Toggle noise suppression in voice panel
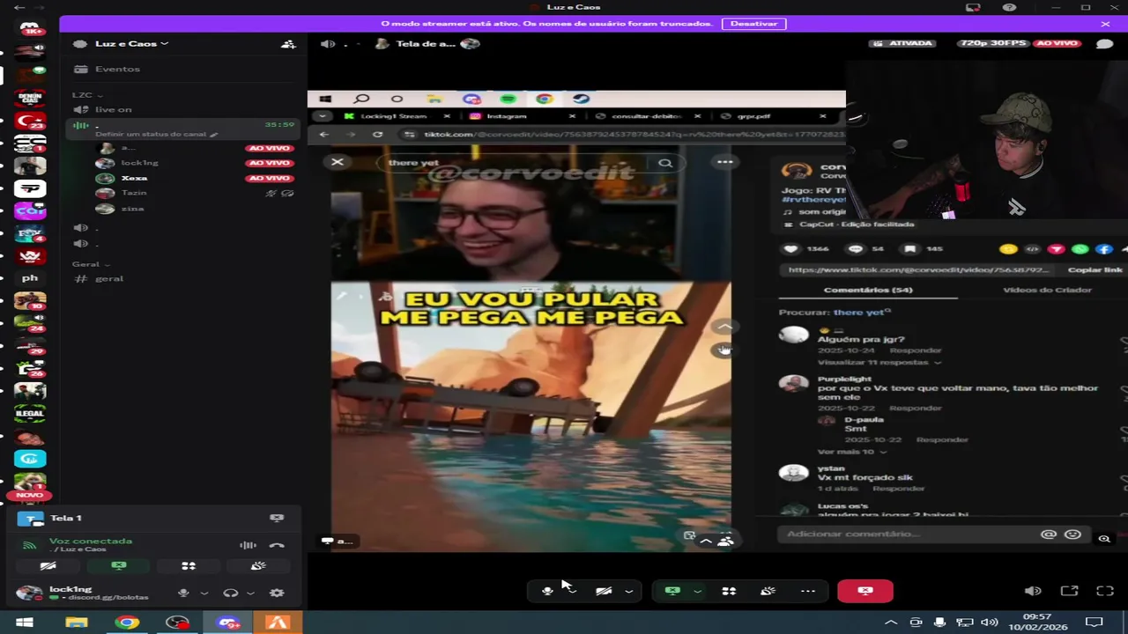Image resolution: width=1128 pixels, height=634 pixels. coord(249,545)
